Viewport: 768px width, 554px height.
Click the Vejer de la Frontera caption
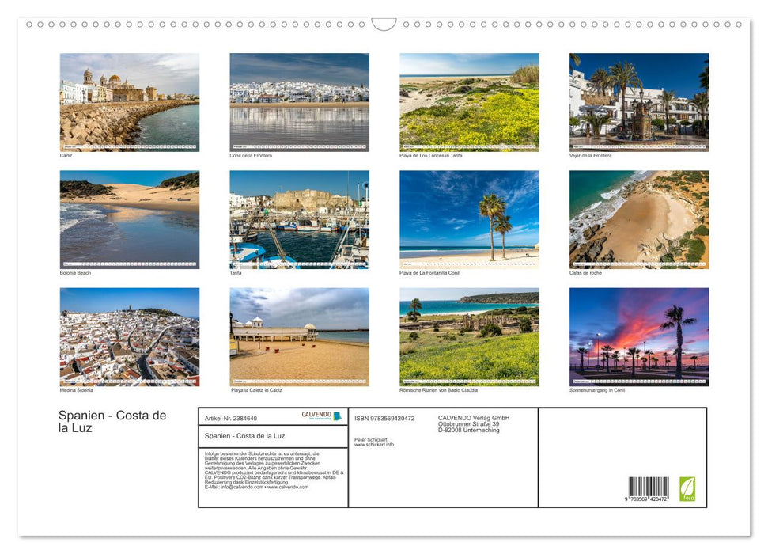click(590, 155)
